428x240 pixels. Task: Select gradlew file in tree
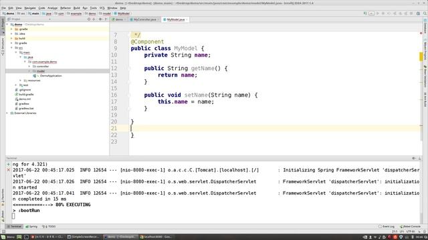[x=24, y=104]
